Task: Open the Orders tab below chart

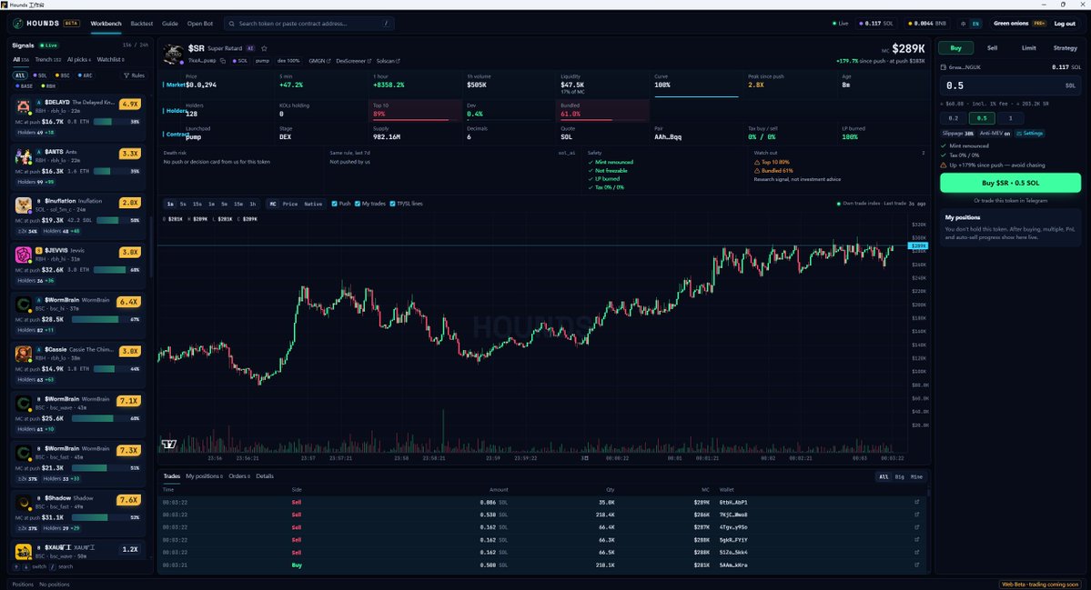Action: point(239,476)
